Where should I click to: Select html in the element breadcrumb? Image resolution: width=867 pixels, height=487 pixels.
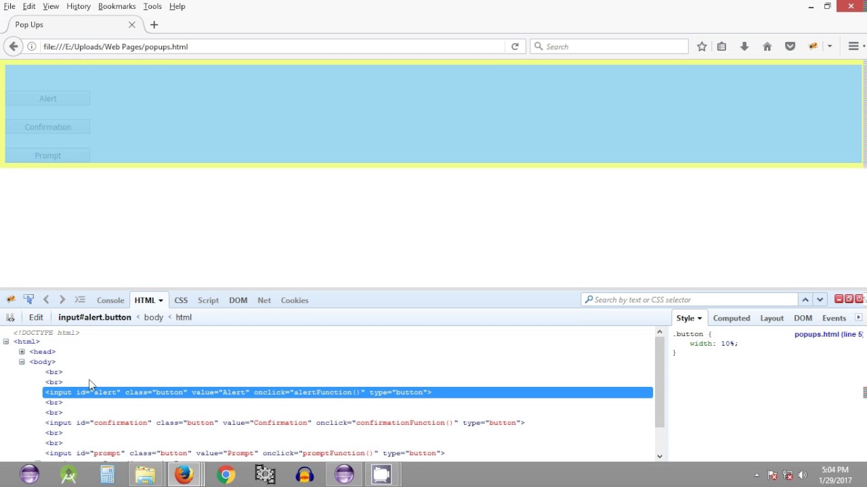(184, 317)
